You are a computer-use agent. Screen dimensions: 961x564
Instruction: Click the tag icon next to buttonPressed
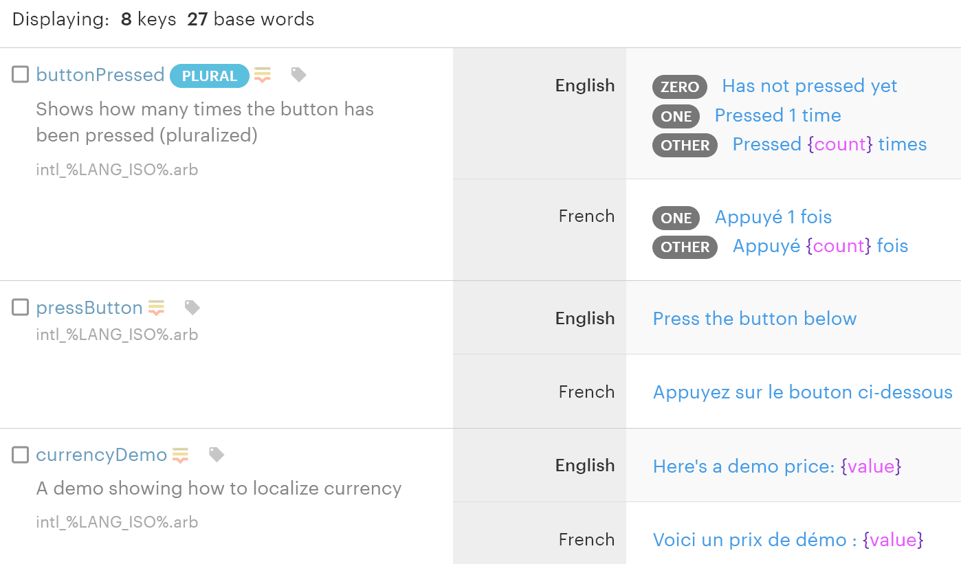298,75
